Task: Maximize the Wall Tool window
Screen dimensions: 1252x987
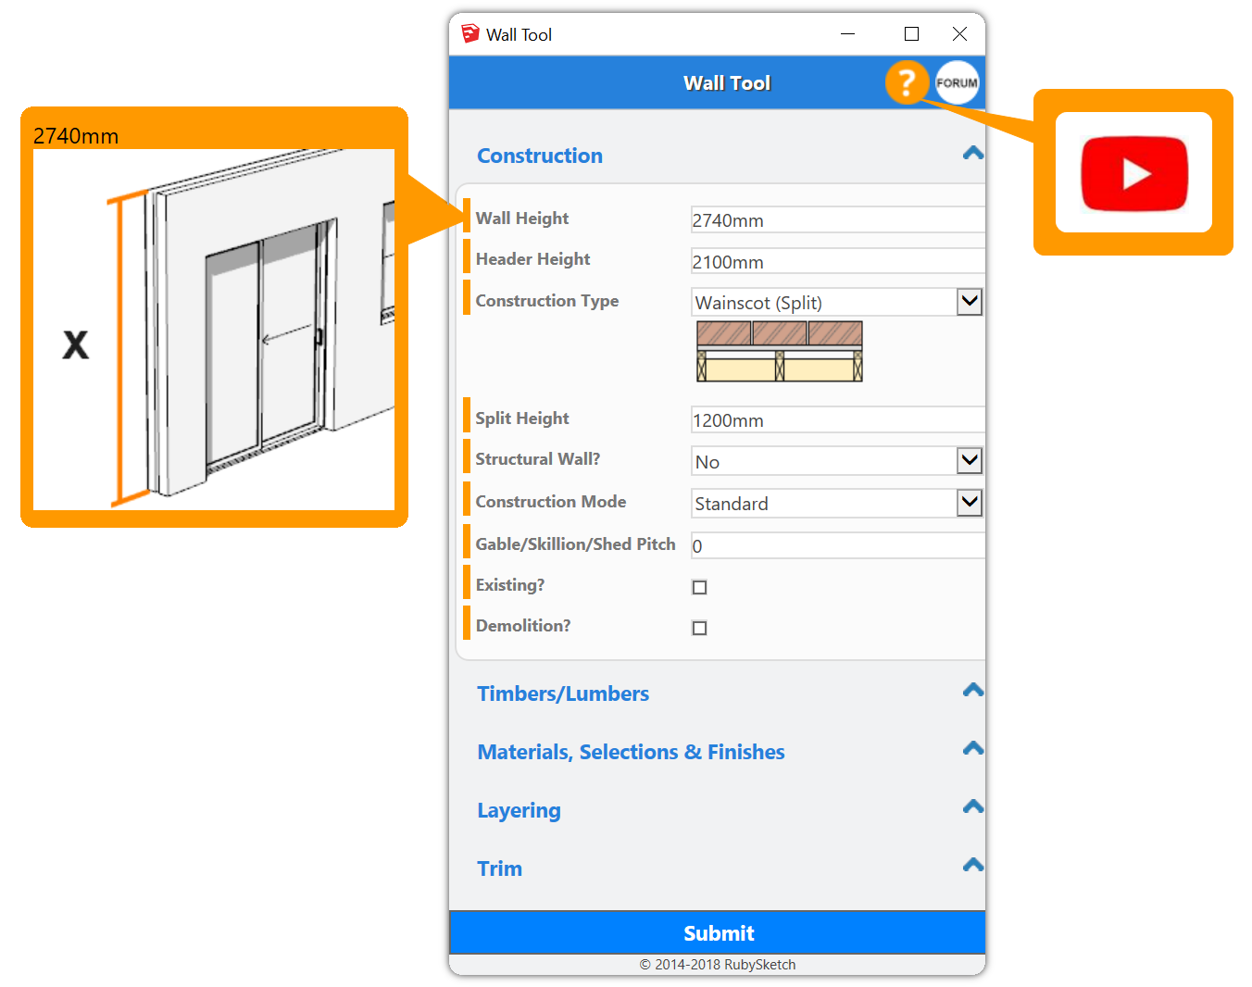Action: (911, 34)
